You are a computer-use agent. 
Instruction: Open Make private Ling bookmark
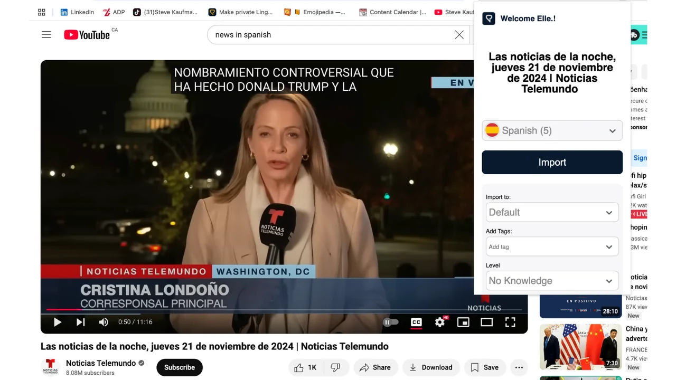click(241, 12)
